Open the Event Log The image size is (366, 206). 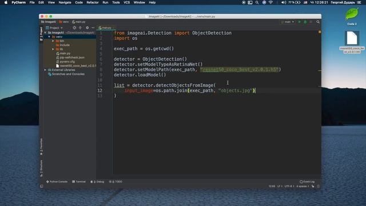(x=307, y=181)
